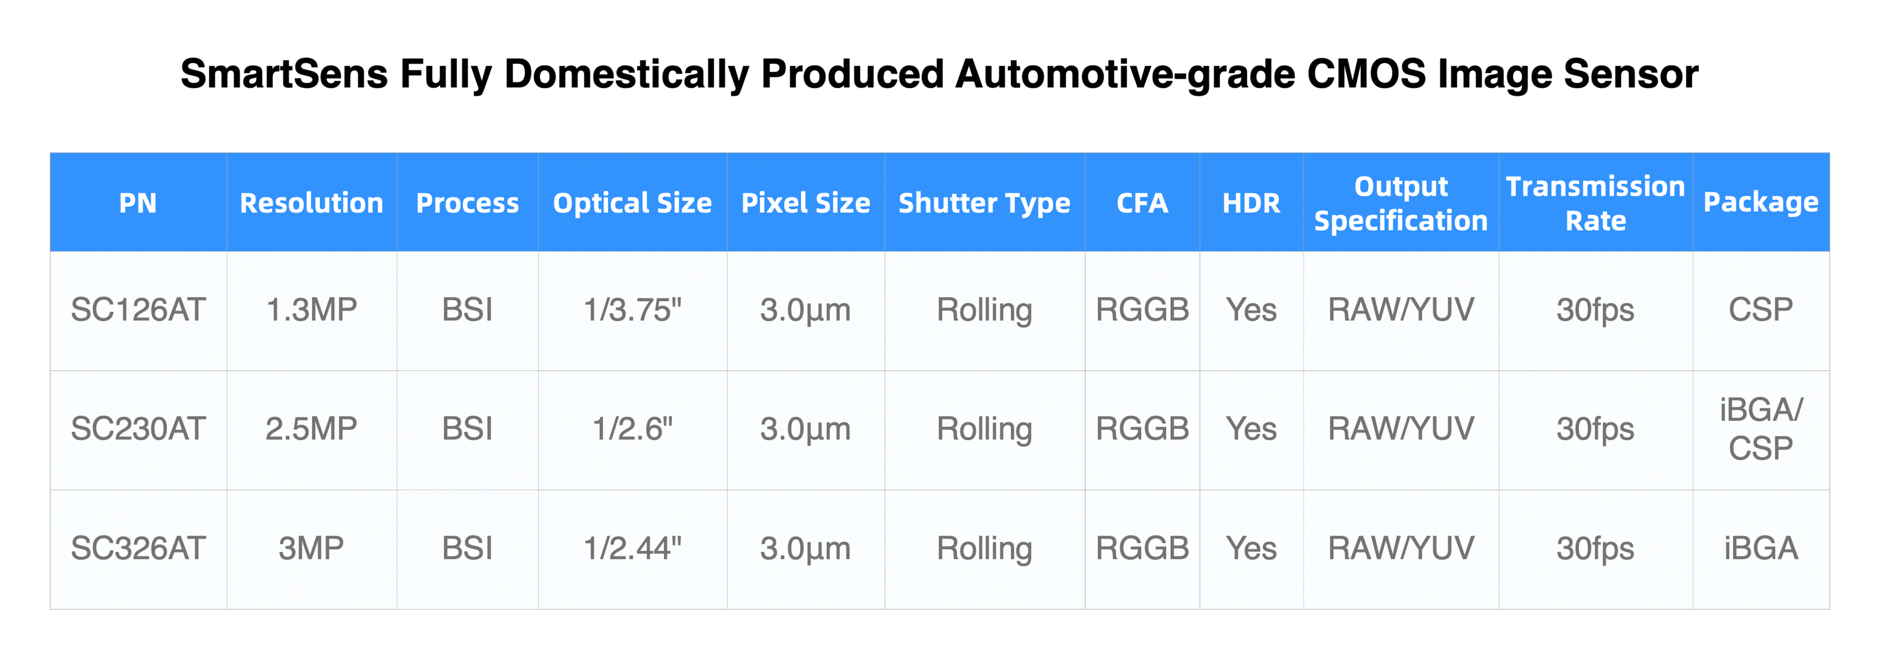Click the iBGA/CSP package cell

point(1761,429)
